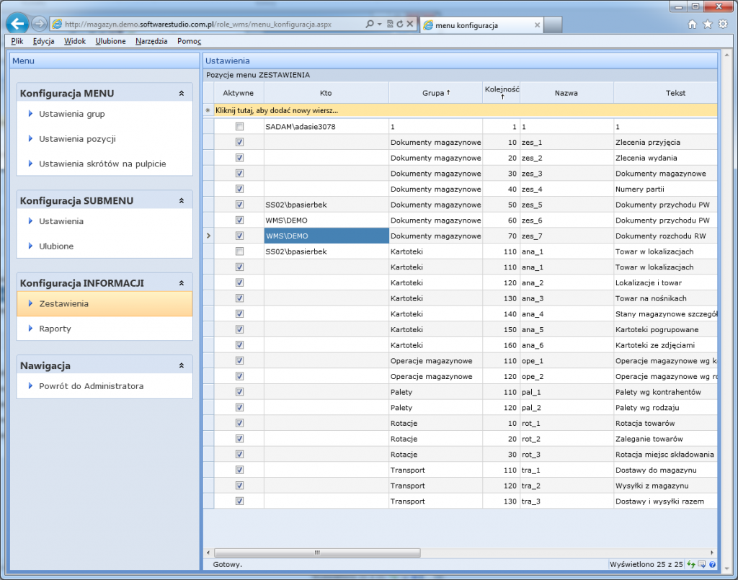Open browser favorites star icon

coord(707,24)
